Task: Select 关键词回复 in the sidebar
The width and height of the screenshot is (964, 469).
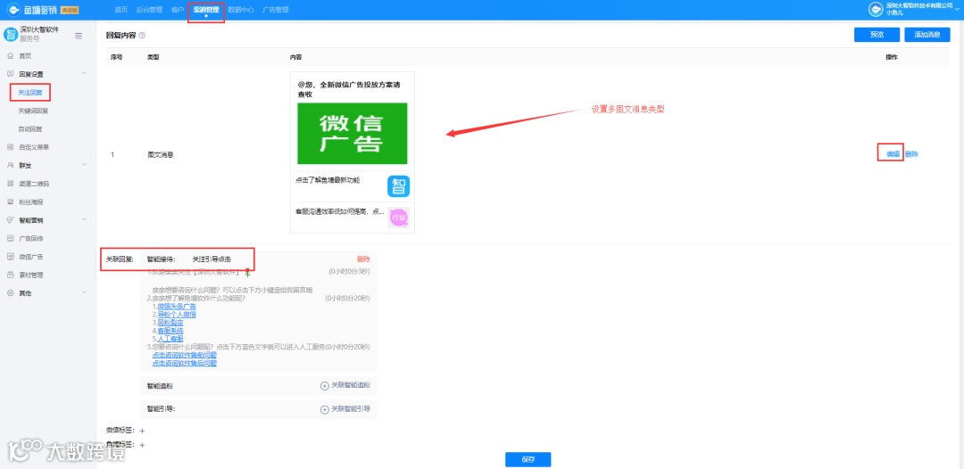Action: click(x=33, y=111)
